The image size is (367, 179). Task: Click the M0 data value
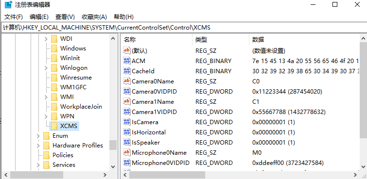click(x=257, y=153)
